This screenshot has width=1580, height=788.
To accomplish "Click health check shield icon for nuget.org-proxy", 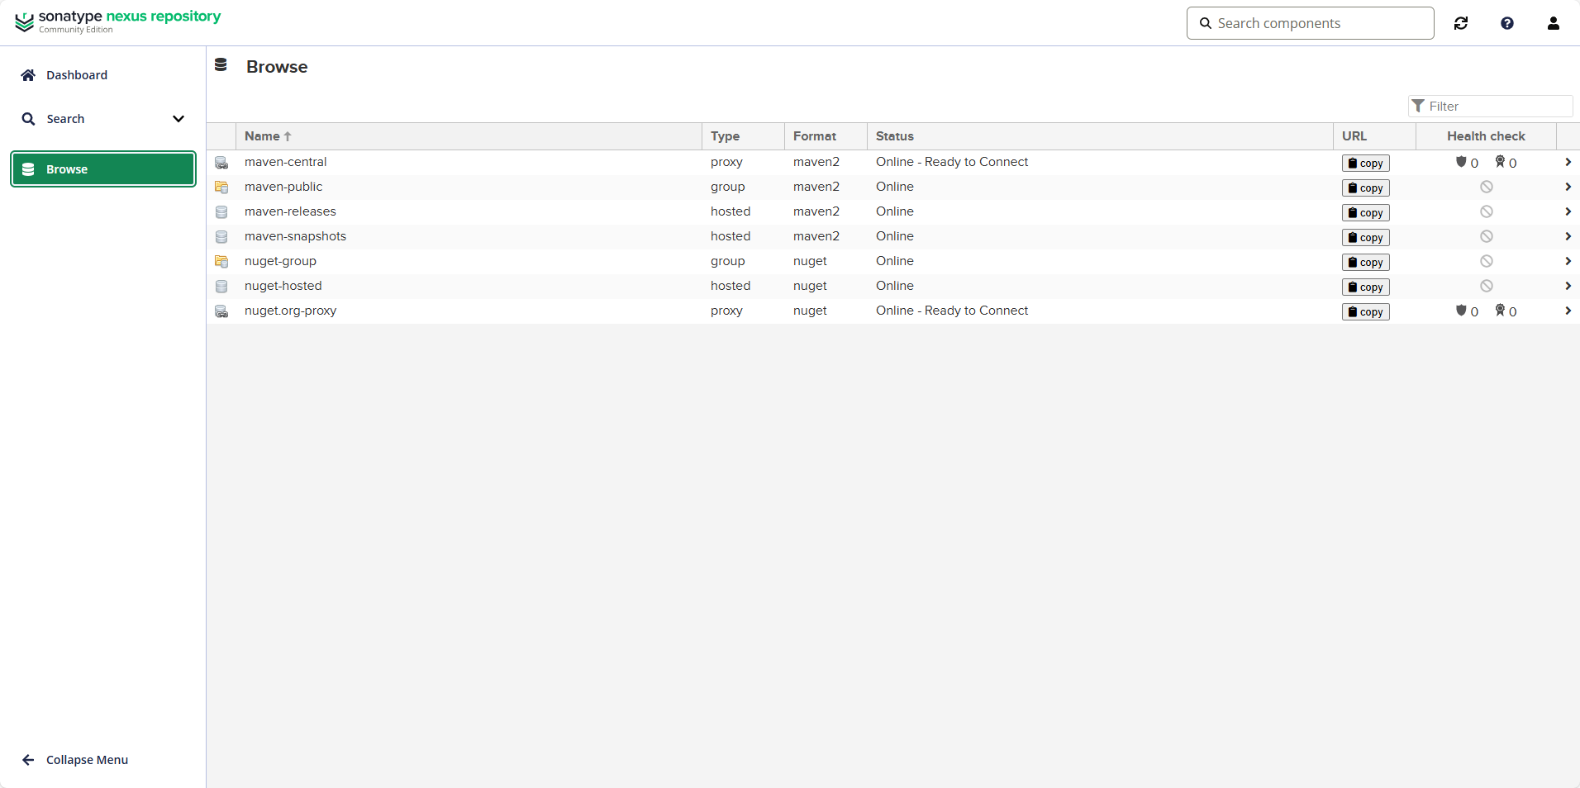I will click(x=1461, y=311).
